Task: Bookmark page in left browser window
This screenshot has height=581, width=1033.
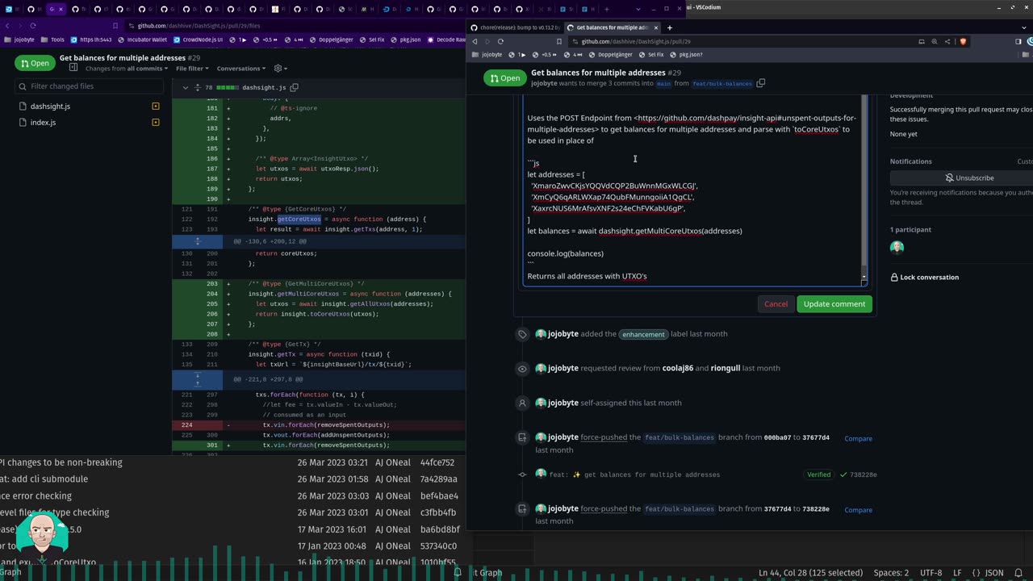Action: pyautogui.click(x=116, y=26)
